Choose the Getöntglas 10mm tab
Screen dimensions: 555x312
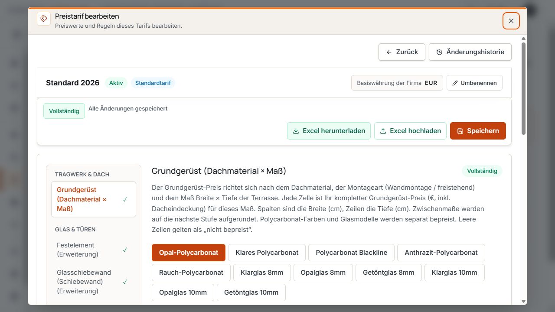[251, 292]
